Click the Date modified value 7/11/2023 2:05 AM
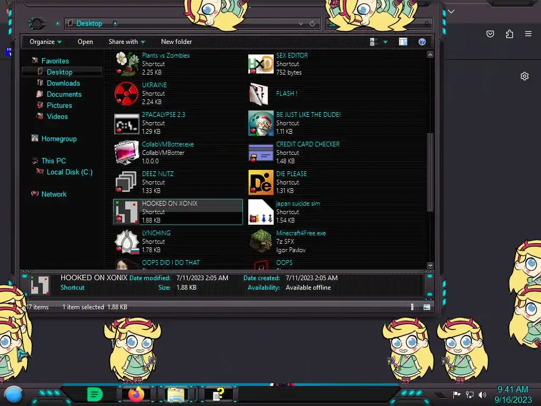The image size is (541, 406). [x=202, y=278]
